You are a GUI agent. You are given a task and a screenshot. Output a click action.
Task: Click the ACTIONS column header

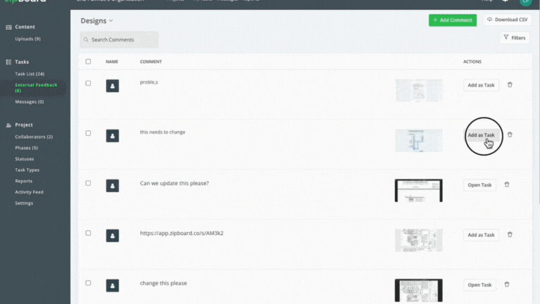point(472,62)
